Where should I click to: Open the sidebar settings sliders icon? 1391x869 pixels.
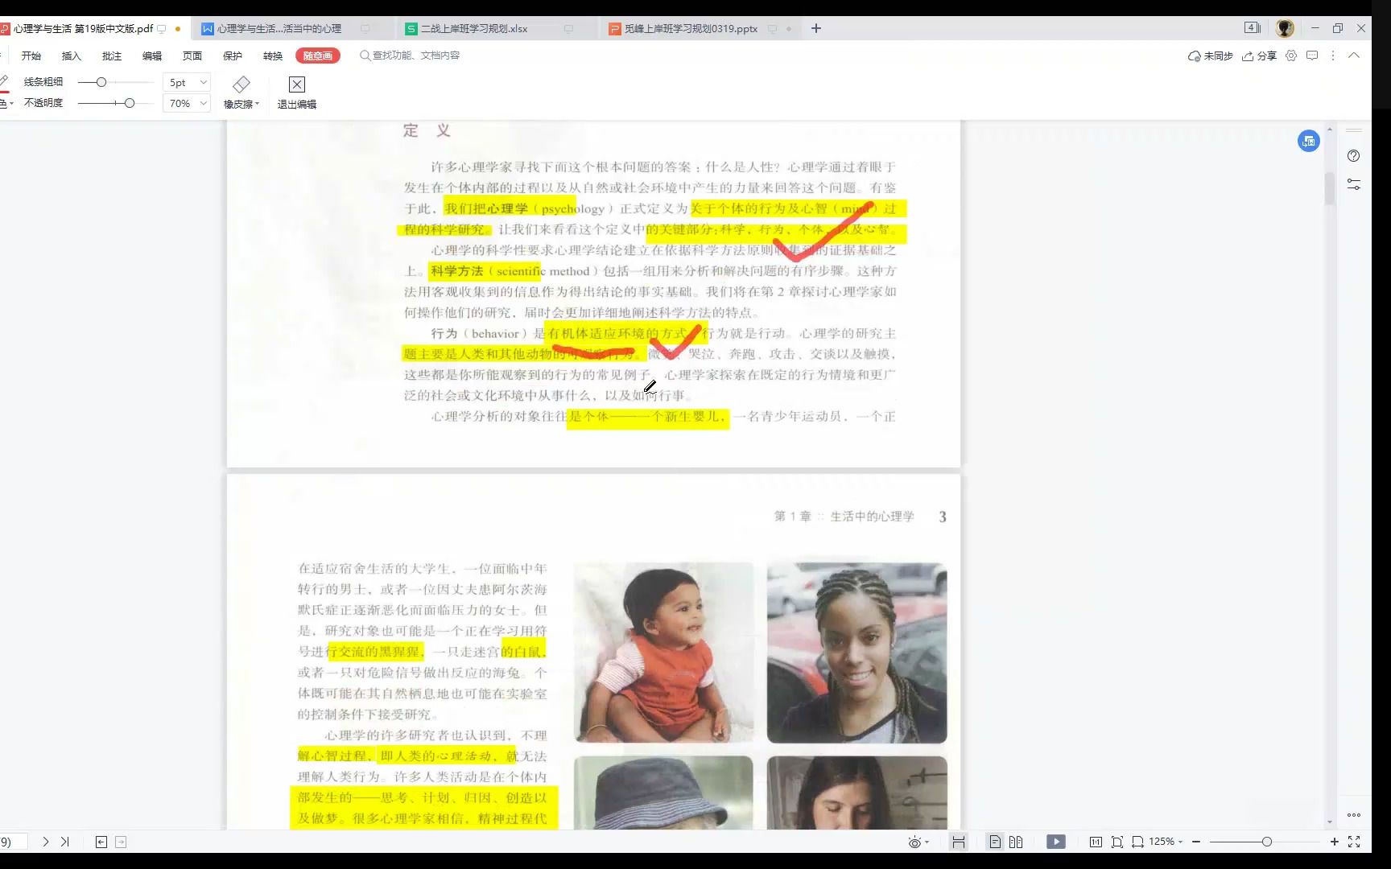tap(1354, 184)
